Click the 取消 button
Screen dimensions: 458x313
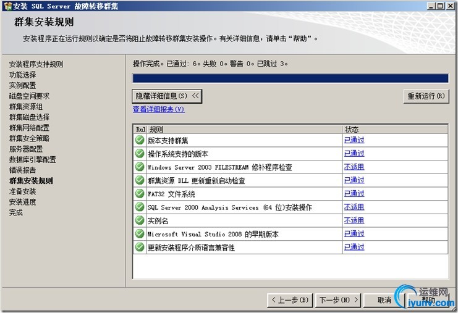click(x=383, y=300)
